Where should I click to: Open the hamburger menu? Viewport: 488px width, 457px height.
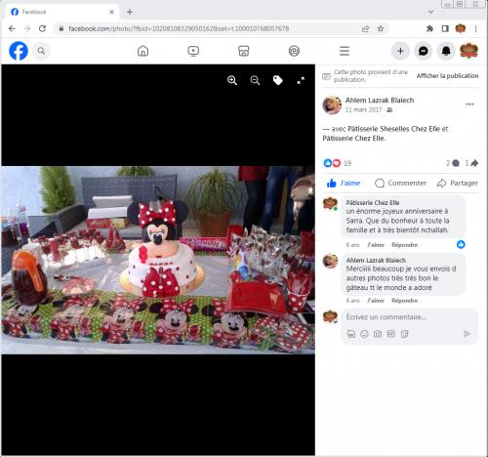[345, 51]
